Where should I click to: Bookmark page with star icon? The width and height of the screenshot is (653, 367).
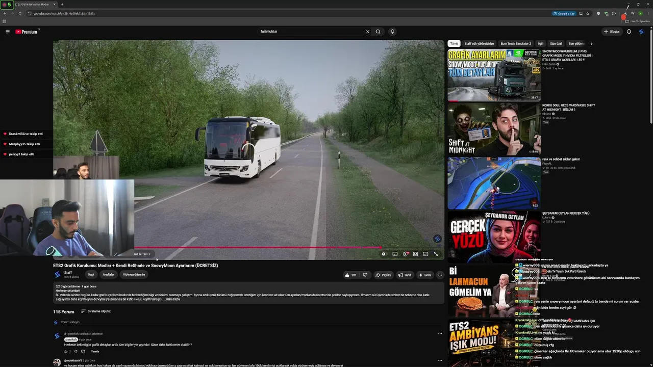click(x=588, y=13)
